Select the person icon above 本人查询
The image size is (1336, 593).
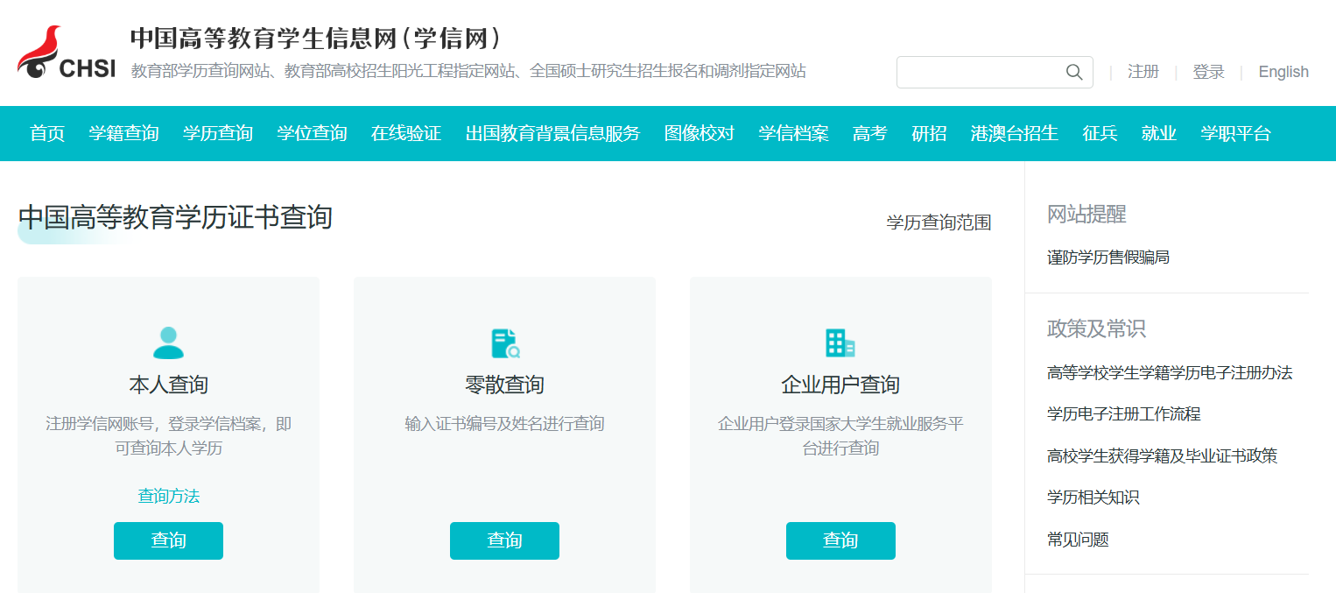pos(168,343)
